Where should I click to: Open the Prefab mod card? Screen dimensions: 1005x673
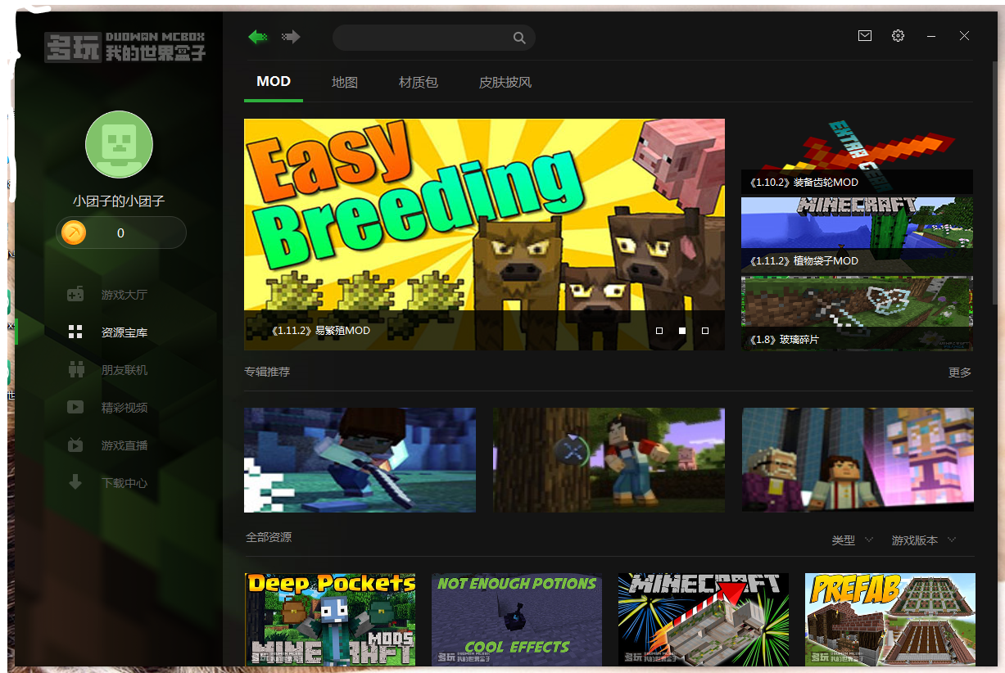890,619
